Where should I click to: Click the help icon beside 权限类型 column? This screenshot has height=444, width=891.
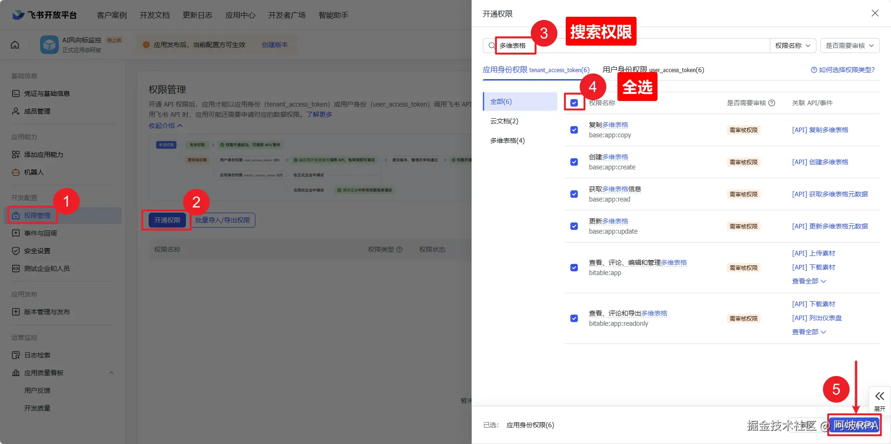pos(399,249)
